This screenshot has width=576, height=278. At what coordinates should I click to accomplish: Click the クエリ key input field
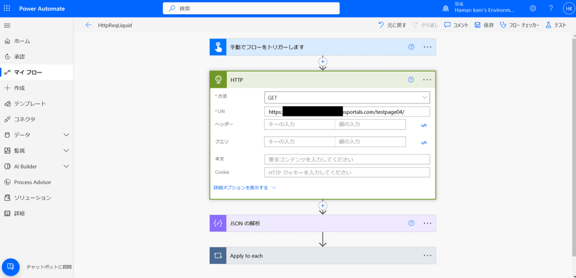(300, 142)
